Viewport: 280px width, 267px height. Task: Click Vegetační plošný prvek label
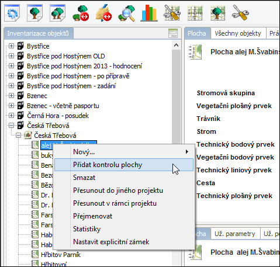[234, 106]
